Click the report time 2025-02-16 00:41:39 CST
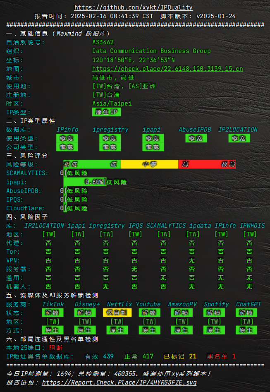This screenshot has height=392, width=270. 112,16
